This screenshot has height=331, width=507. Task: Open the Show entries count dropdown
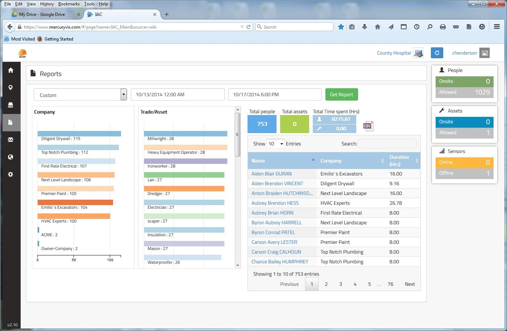click(275, 144)
